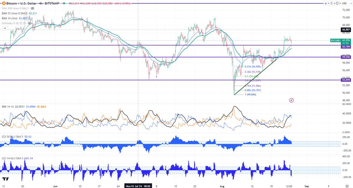Click the 48,000 price scale label

[346, 100]
